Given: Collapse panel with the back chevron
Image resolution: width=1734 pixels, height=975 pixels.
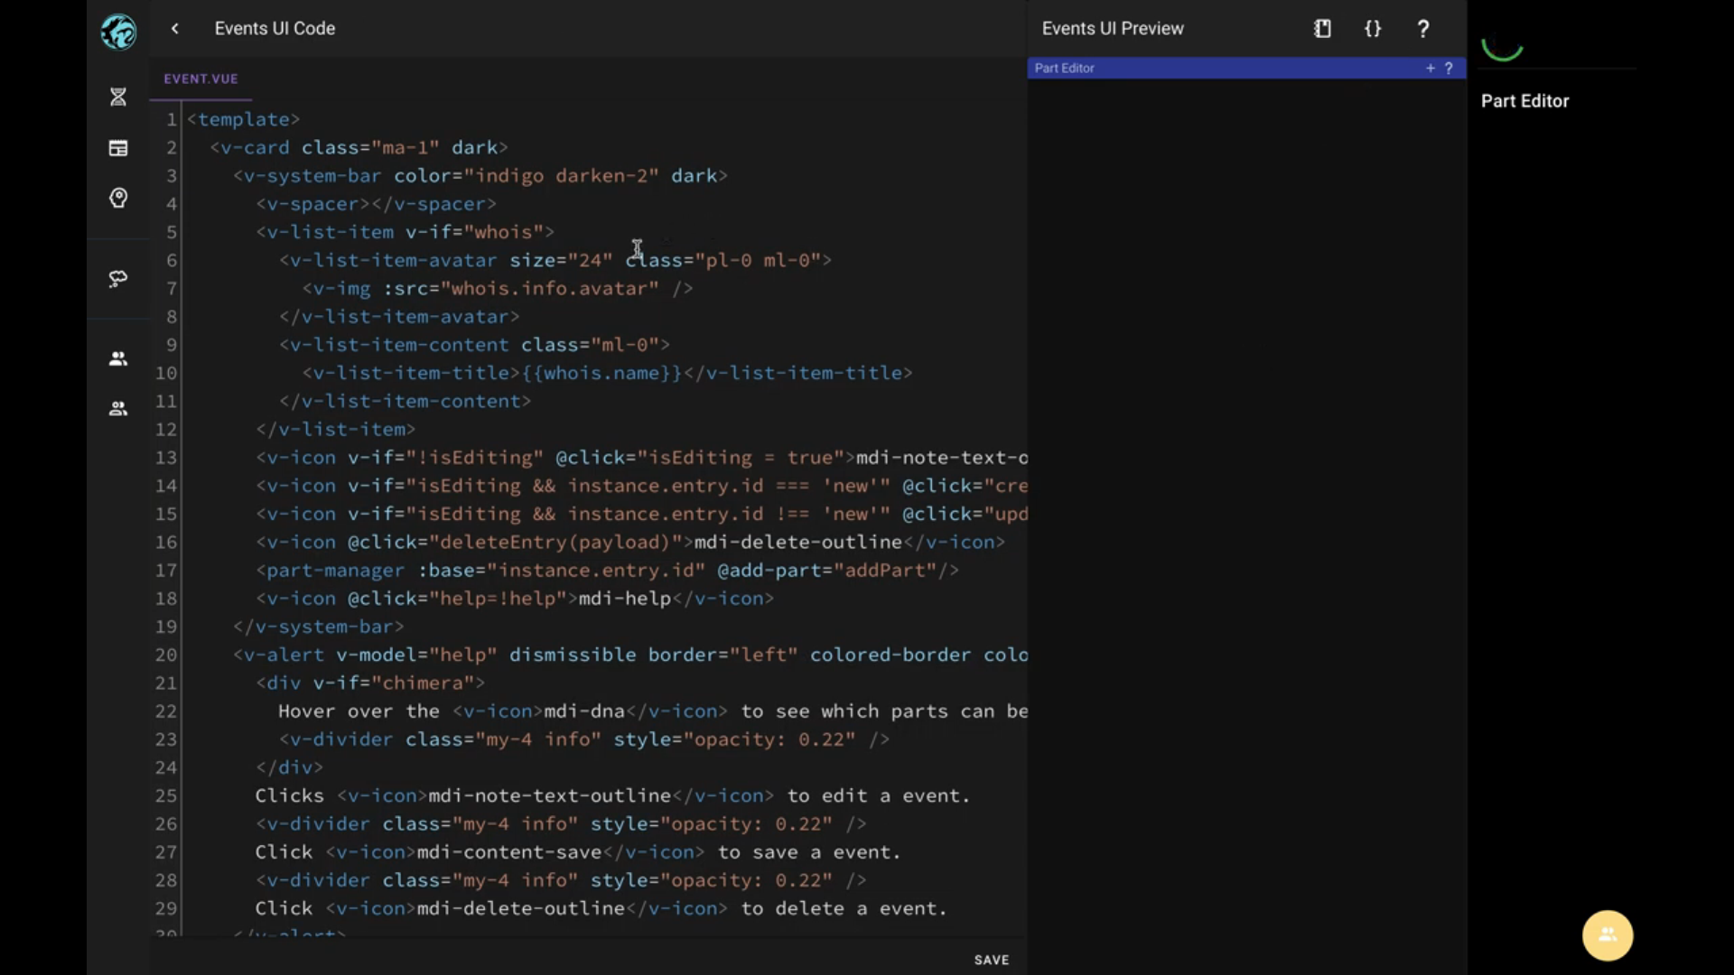Looking at the screenshot, I should coord(175,29).
